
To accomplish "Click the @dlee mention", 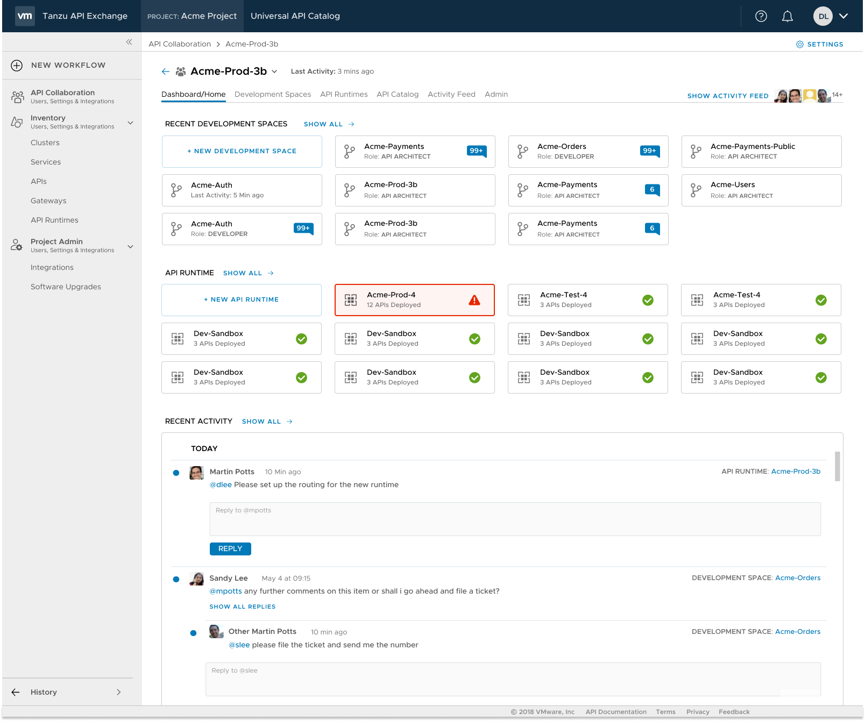I will click(221, 484).
